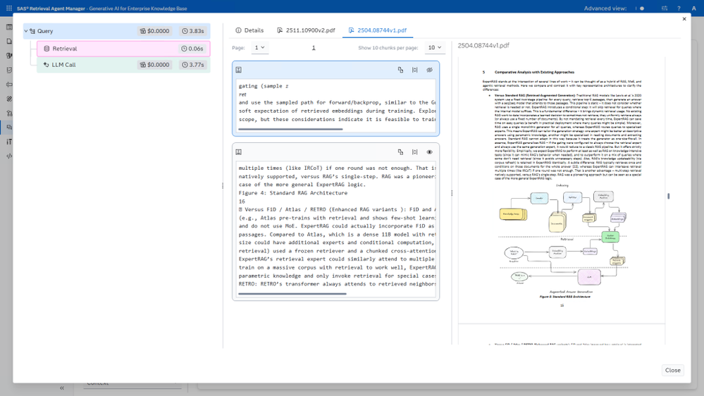
Task: Click the 'Page:' label
Action: [238, 48]
